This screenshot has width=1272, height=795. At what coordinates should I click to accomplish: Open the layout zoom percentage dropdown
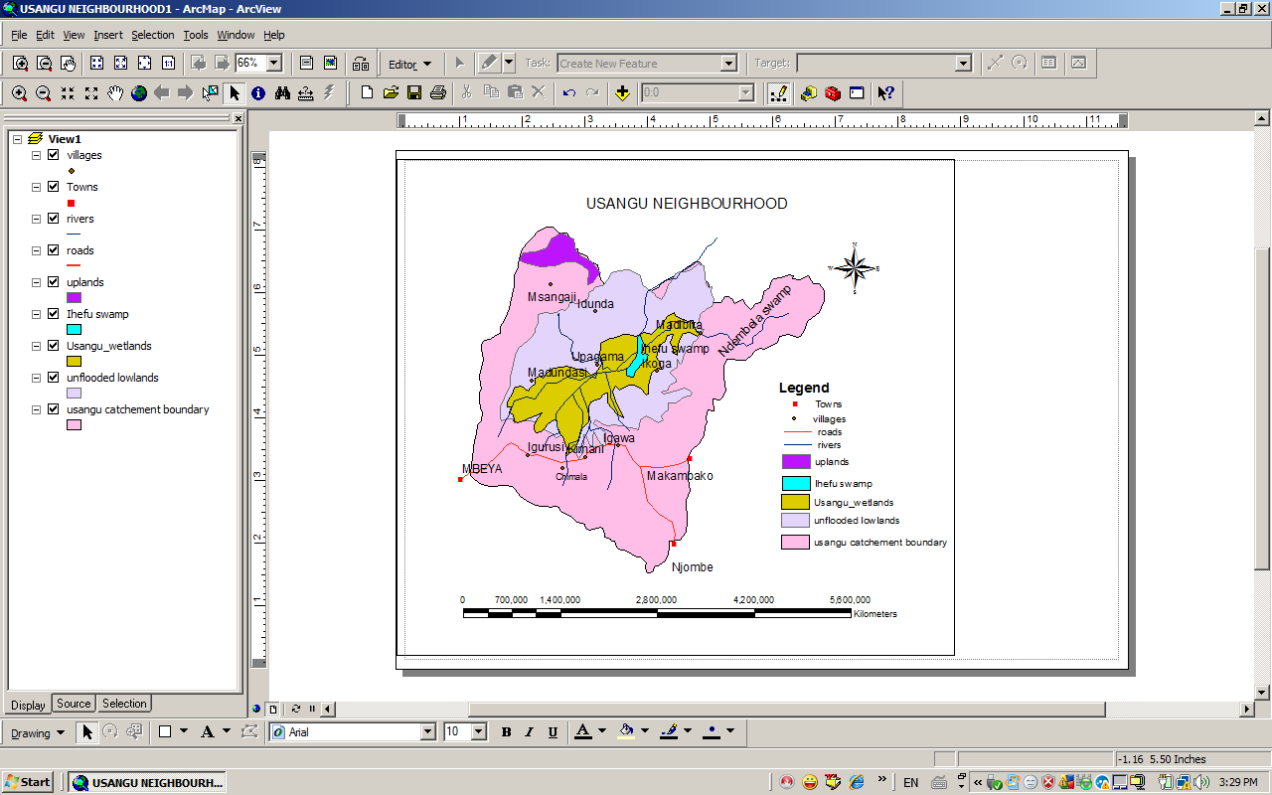pos(274,64)
